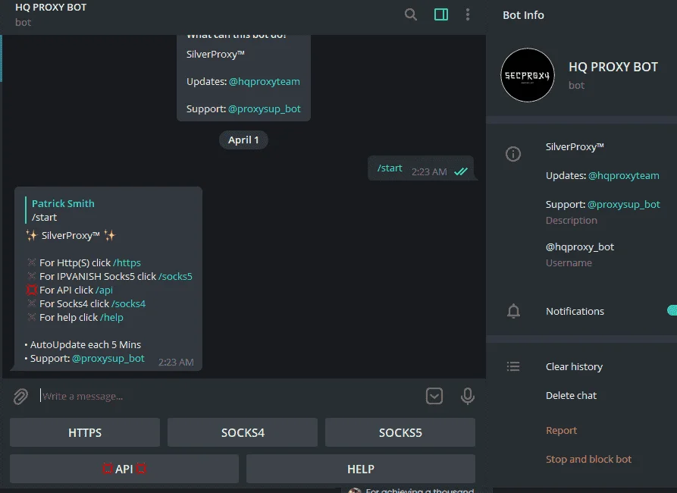
Task: Click the Bot Info panel heading
Action: (x=523, y=15)
